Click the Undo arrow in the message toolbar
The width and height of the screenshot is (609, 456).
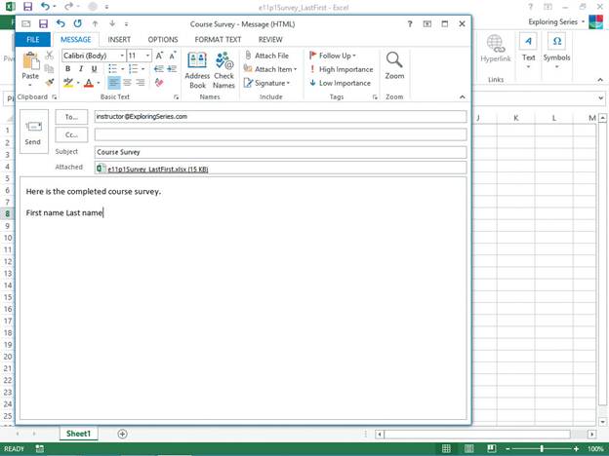pyautogui.click(x=61, y=23)
